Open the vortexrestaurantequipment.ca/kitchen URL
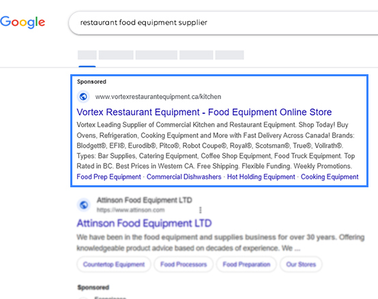This screenshot has height=299, width=378. 158,97
